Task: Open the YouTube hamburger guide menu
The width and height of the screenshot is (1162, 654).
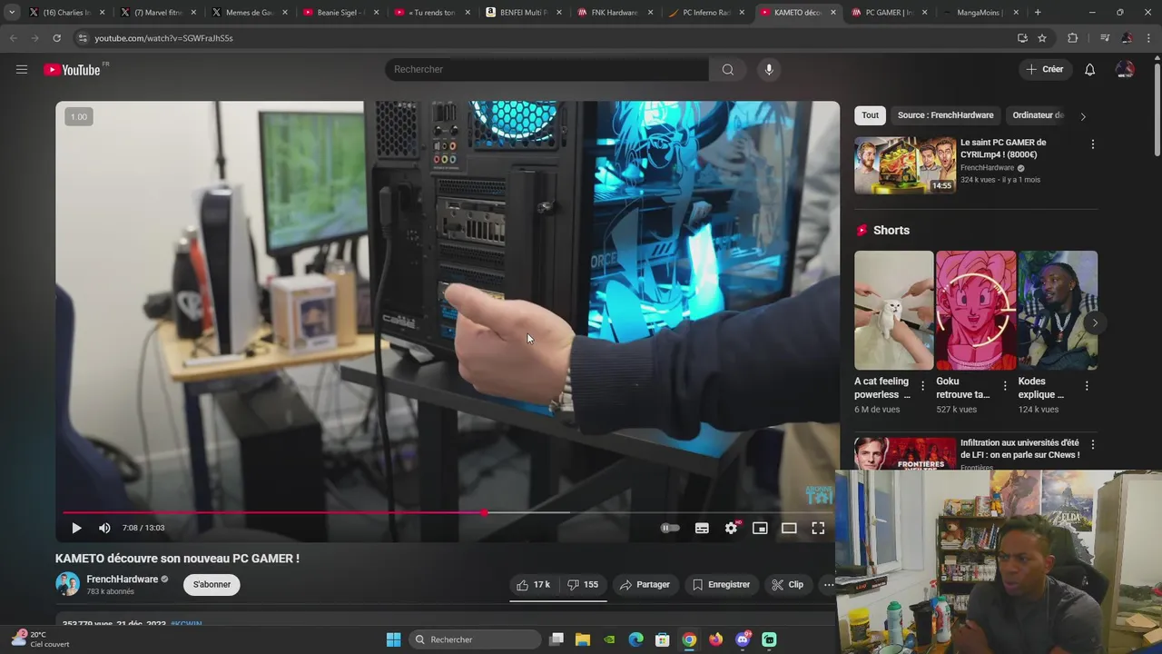Action: (x=22, y=69)
